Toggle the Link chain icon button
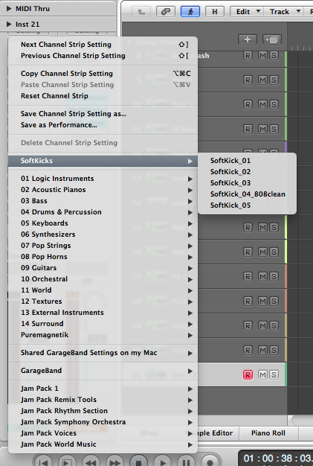This screenshot has height=466, width=313. point(166,12)
